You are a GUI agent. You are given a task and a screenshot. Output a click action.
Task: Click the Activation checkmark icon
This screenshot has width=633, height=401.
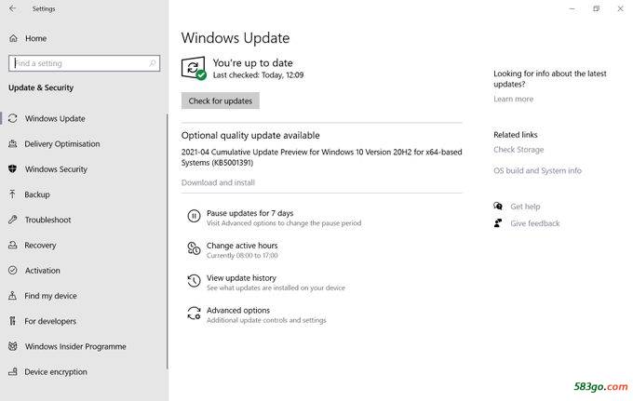(x=13, y=271)
